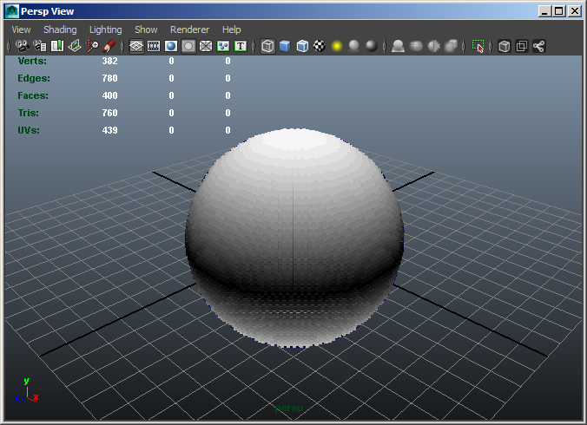The image size is (587, 425).
Task: Collapse toolbar handle between Grease Pencil and Grid
Action: tap(122, 46)
